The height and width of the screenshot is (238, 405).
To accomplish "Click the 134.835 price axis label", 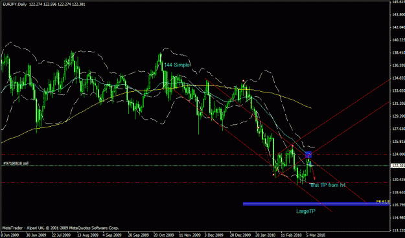I will [x=399, y=78].
